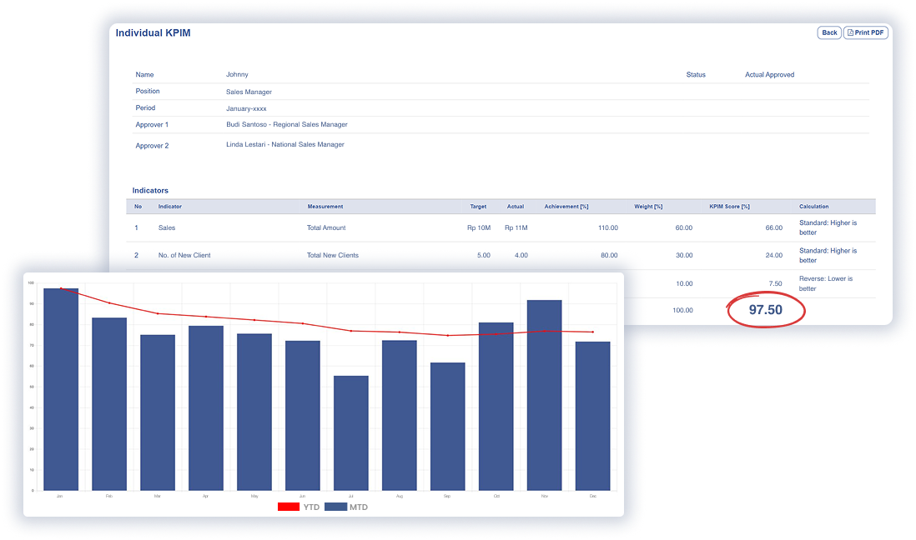Click the KPIM Score [%] column header
Image resolution: width=916 pixels, height=540 pixels.
(x=729, y=207)
